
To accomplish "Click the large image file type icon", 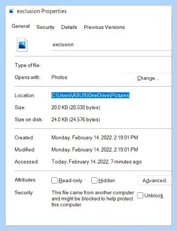I will tap(22, 44).
